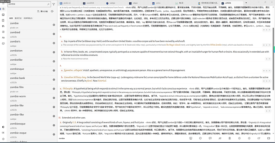Switch to the oaldpe dictionary tab
The image size is (275, 143).
(111, 3)
